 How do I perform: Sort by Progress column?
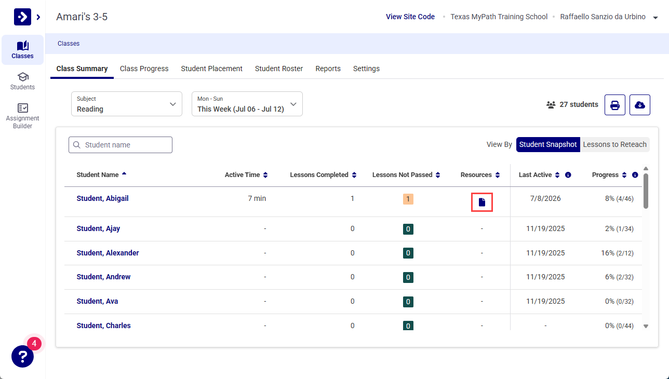coord(624,175)
